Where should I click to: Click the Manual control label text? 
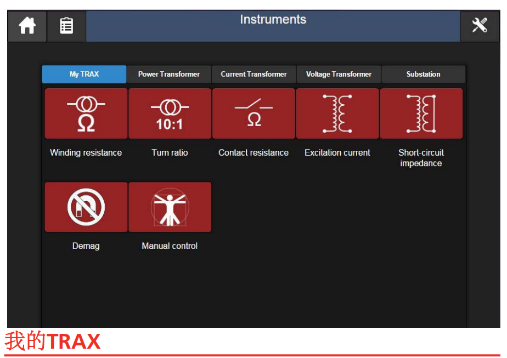click(x=170, y=246)
